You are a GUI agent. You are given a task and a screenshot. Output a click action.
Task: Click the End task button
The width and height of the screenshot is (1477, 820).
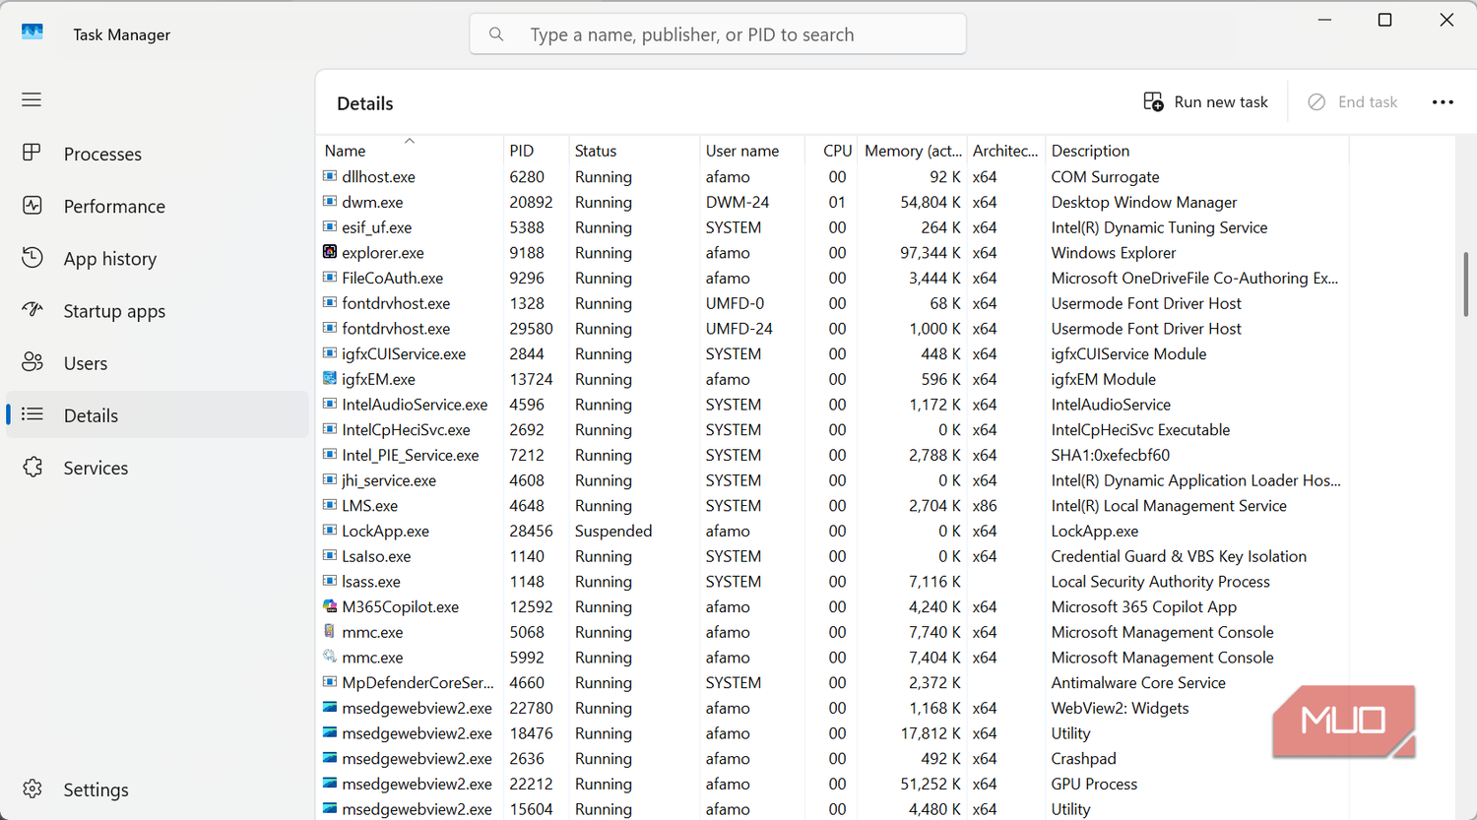coord(1352,102)
